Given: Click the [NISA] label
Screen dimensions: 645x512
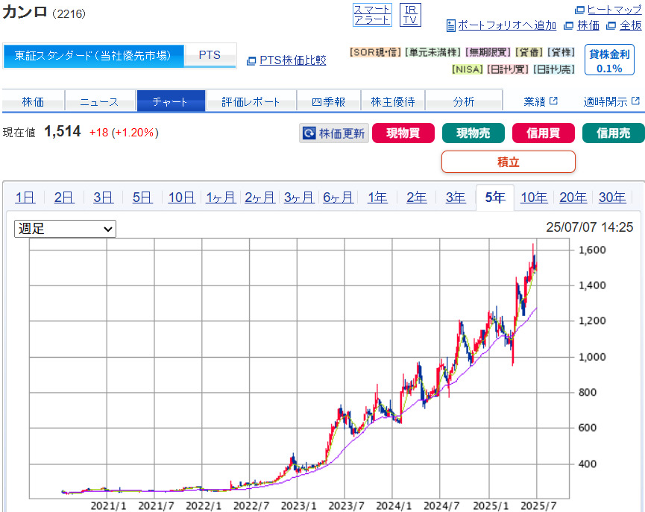Looking at the screenshot, I should (468, 69).
